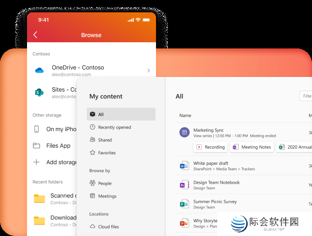312x236 pixels.
Task: Open the Scanned folder icon
Action: click(39, 198)
